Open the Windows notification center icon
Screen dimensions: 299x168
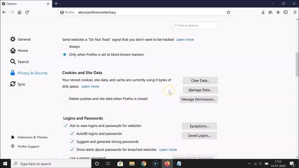point(292,164)
